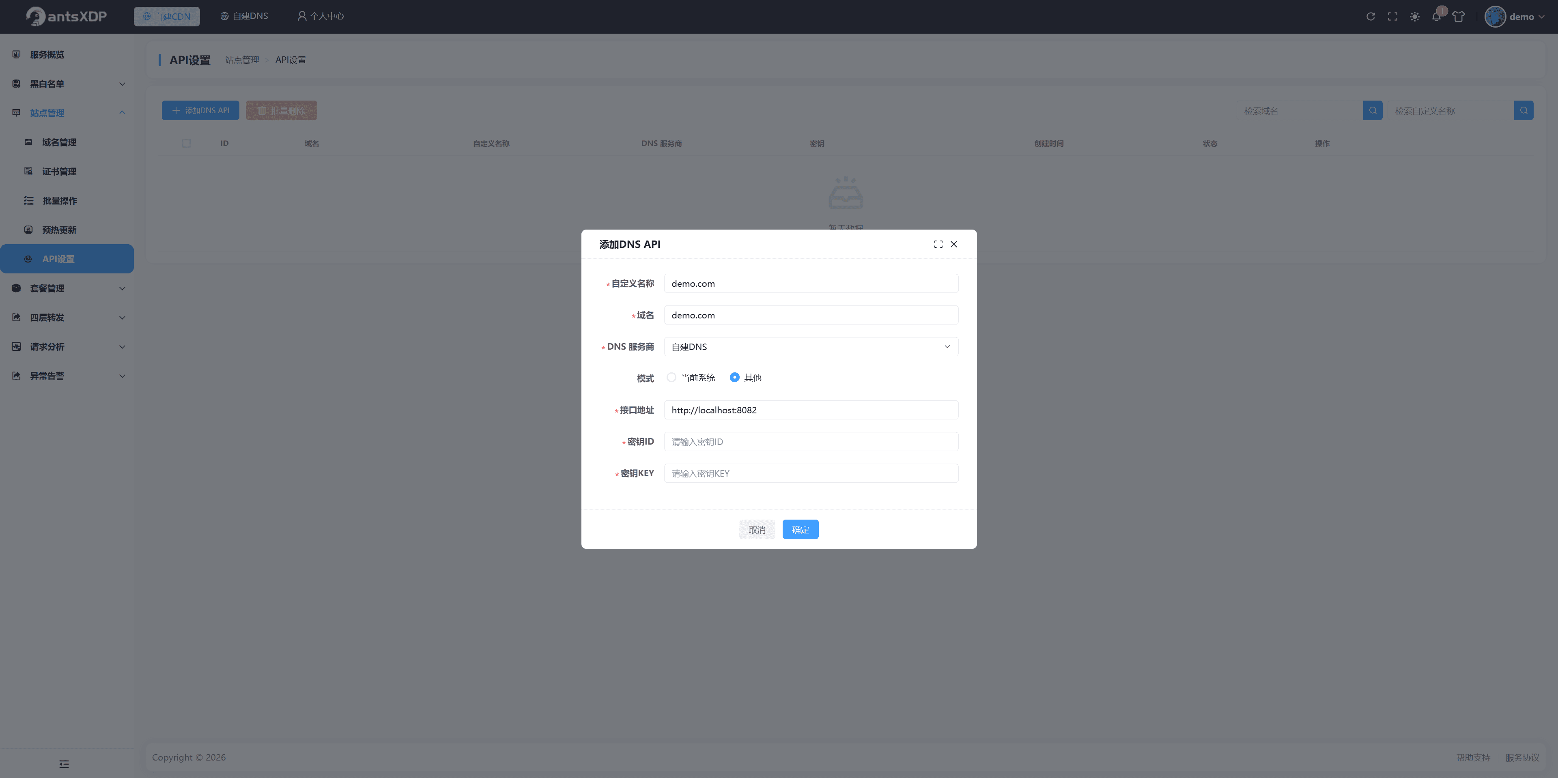
Task: Open the 帮助支持 footer link
Action: pos(1473,757)
